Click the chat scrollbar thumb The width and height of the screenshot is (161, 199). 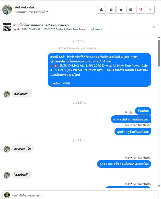(159, 53)
